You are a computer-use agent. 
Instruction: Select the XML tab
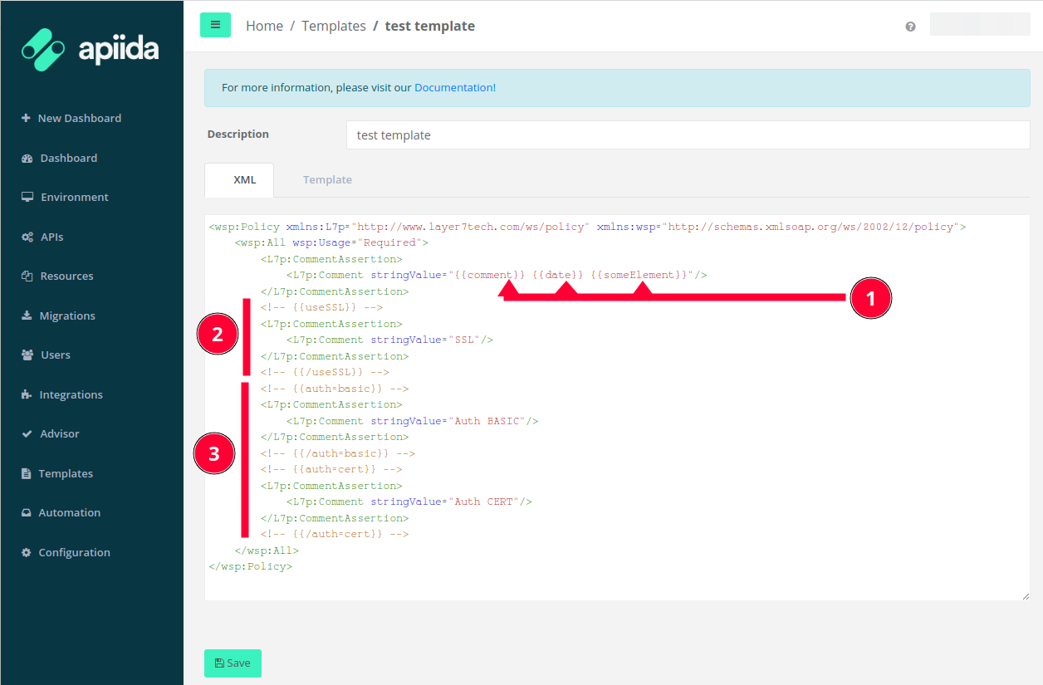pos(245,179)
